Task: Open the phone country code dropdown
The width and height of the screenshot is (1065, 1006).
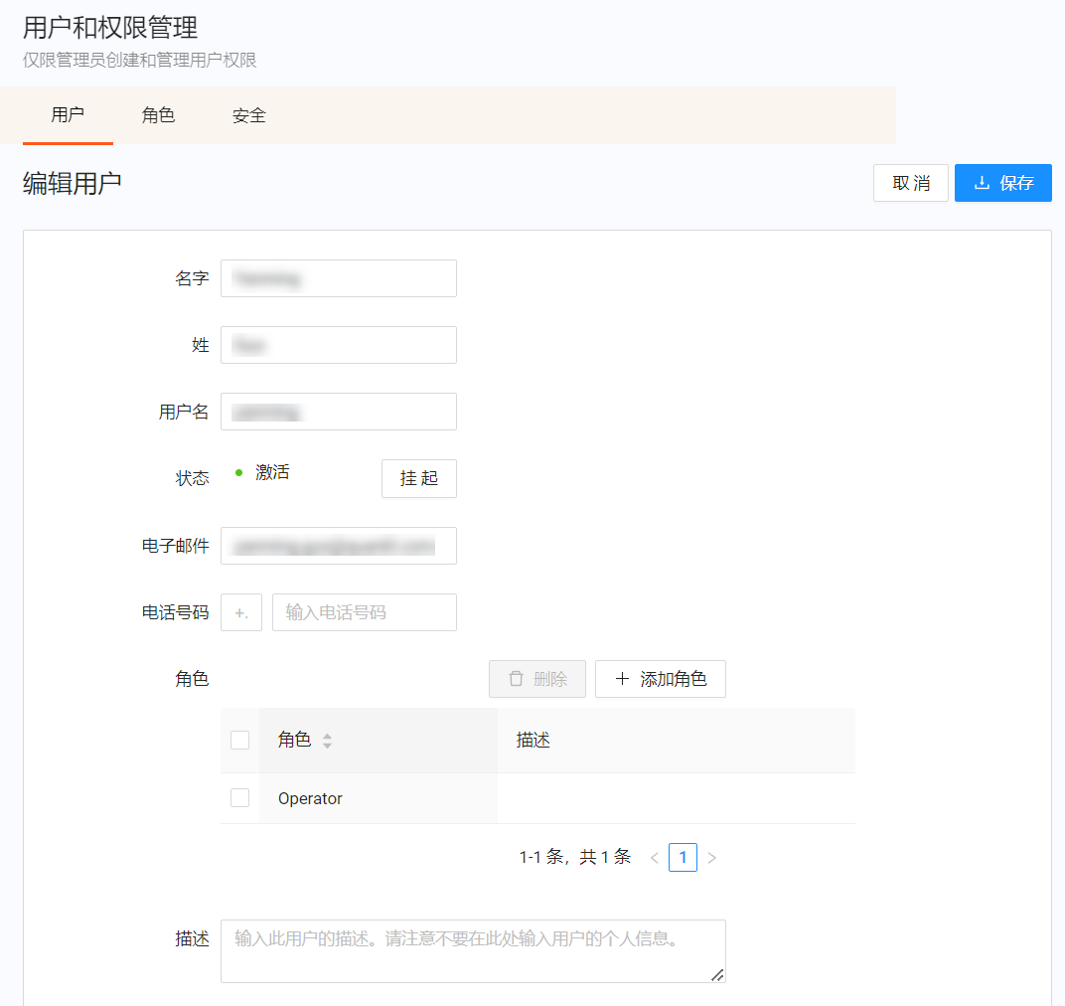Action: [240, 612]
